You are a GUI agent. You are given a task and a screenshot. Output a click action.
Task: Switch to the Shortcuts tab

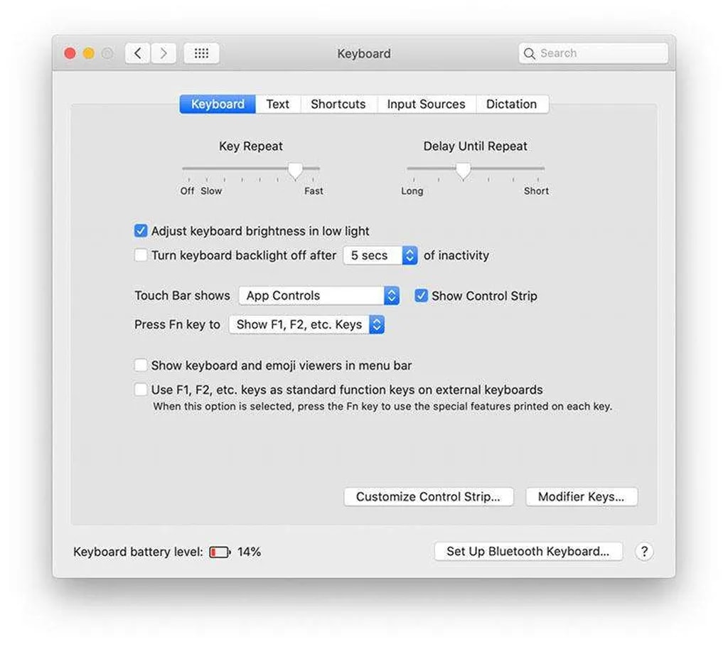click(x=338, y=105)
